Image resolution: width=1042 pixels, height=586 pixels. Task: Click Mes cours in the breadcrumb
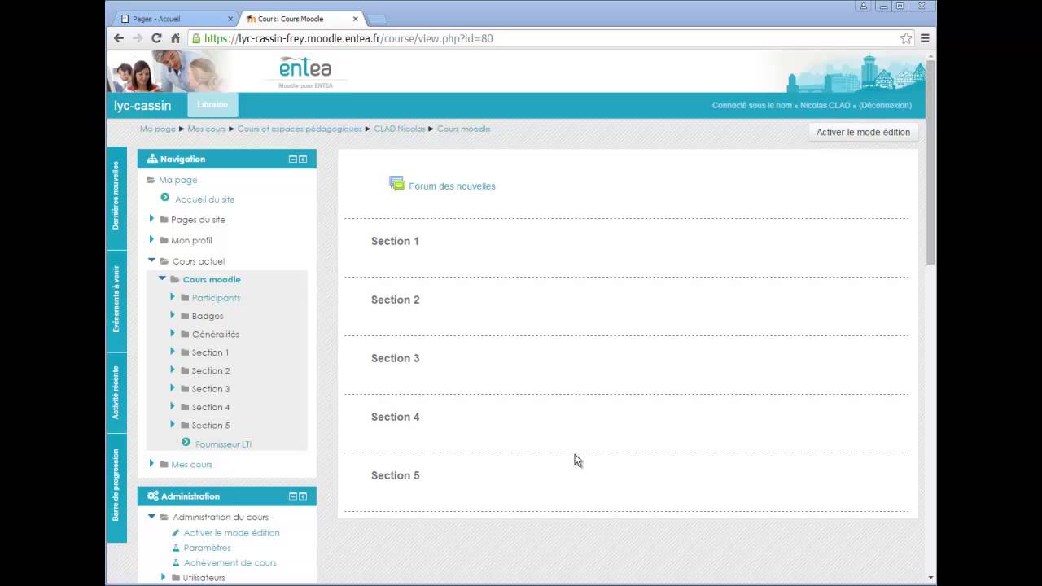[x=207, y=129]
